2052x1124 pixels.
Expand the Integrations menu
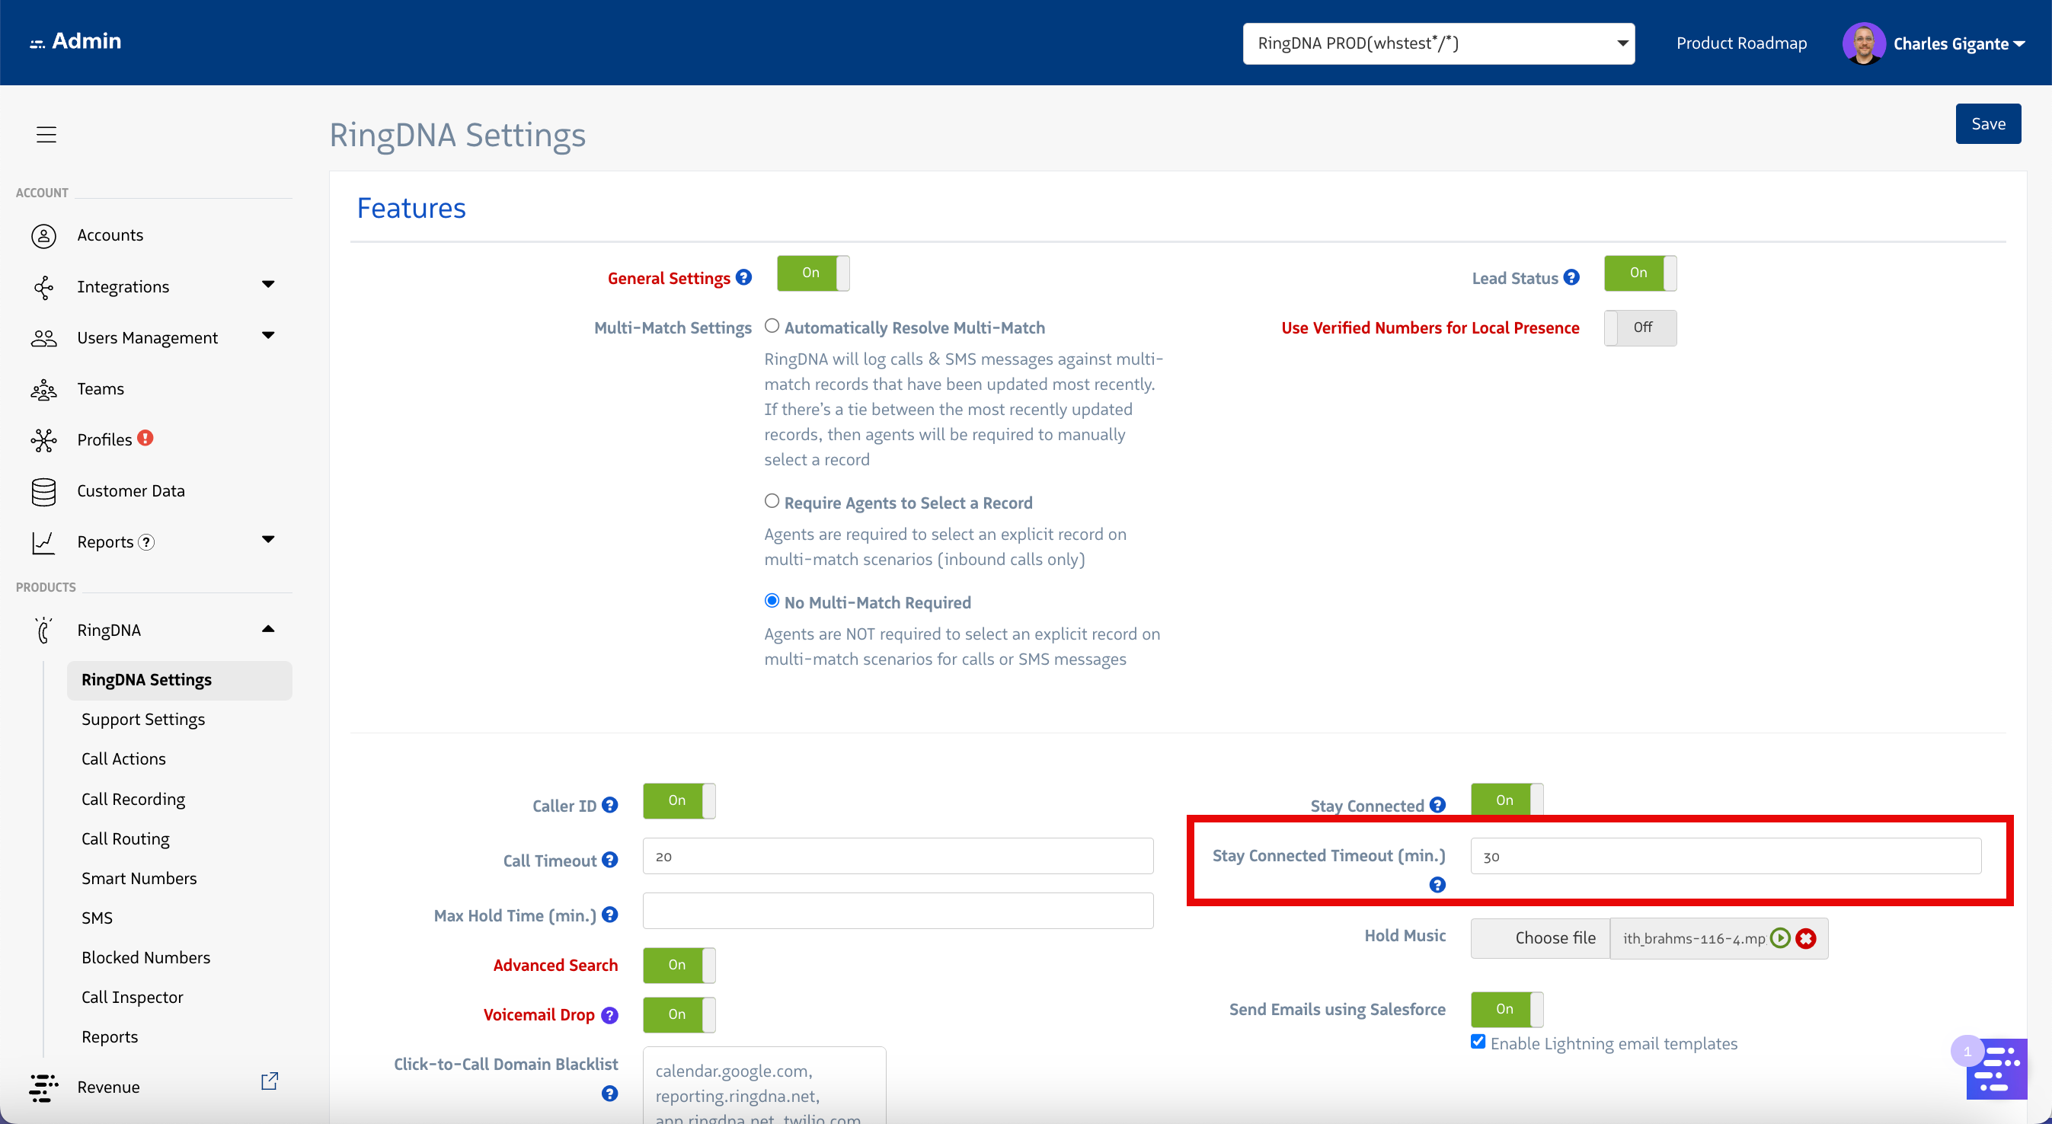pyautogui.click(x=267, y=285)
